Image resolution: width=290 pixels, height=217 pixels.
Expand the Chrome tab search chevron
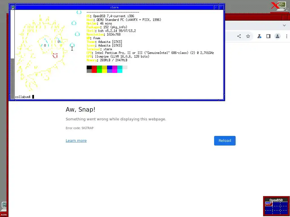coord(284,25)
